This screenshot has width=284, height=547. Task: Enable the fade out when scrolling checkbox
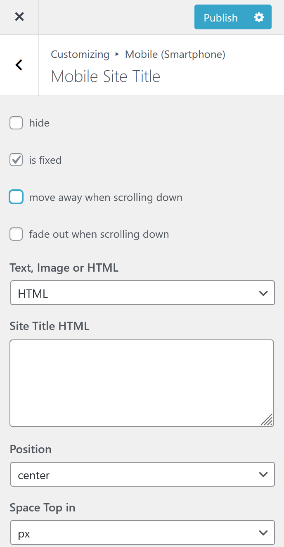(x=16, y=234)
